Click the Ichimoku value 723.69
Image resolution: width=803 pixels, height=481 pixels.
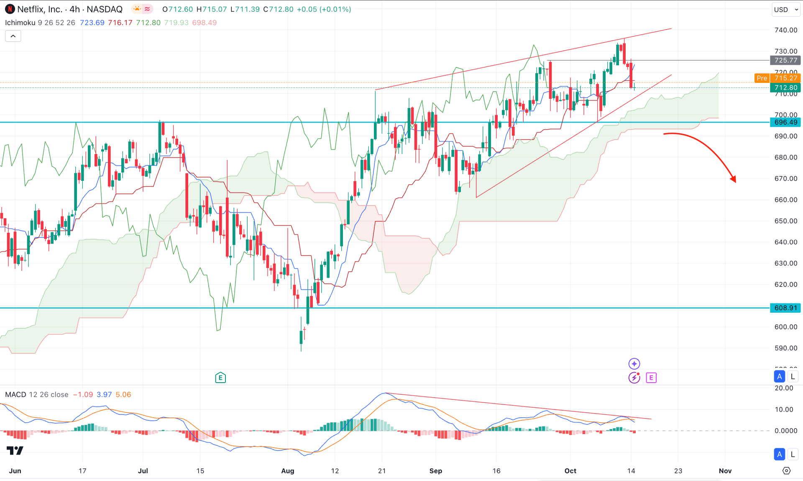click(x=92, y=23)
